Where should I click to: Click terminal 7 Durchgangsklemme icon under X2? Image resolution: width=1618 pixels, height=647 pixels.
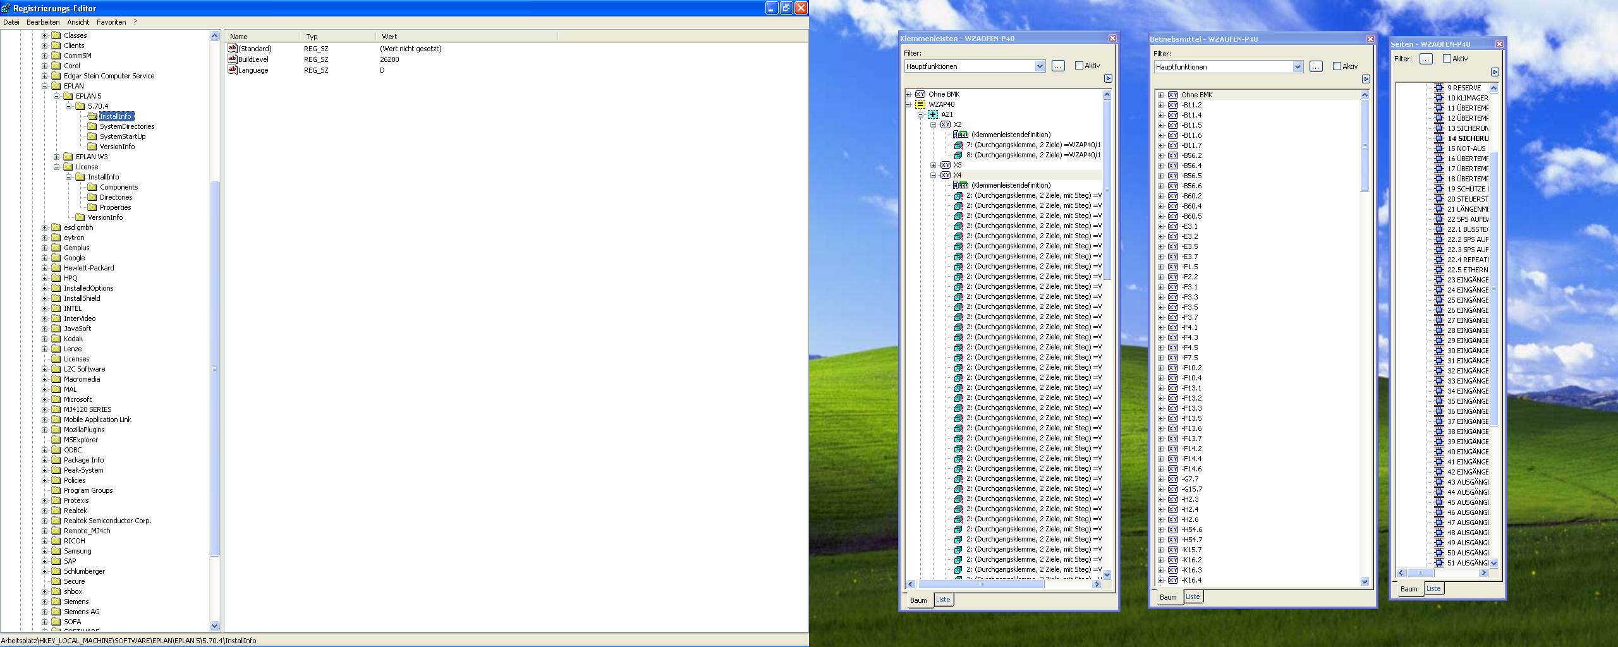(958, 145)
